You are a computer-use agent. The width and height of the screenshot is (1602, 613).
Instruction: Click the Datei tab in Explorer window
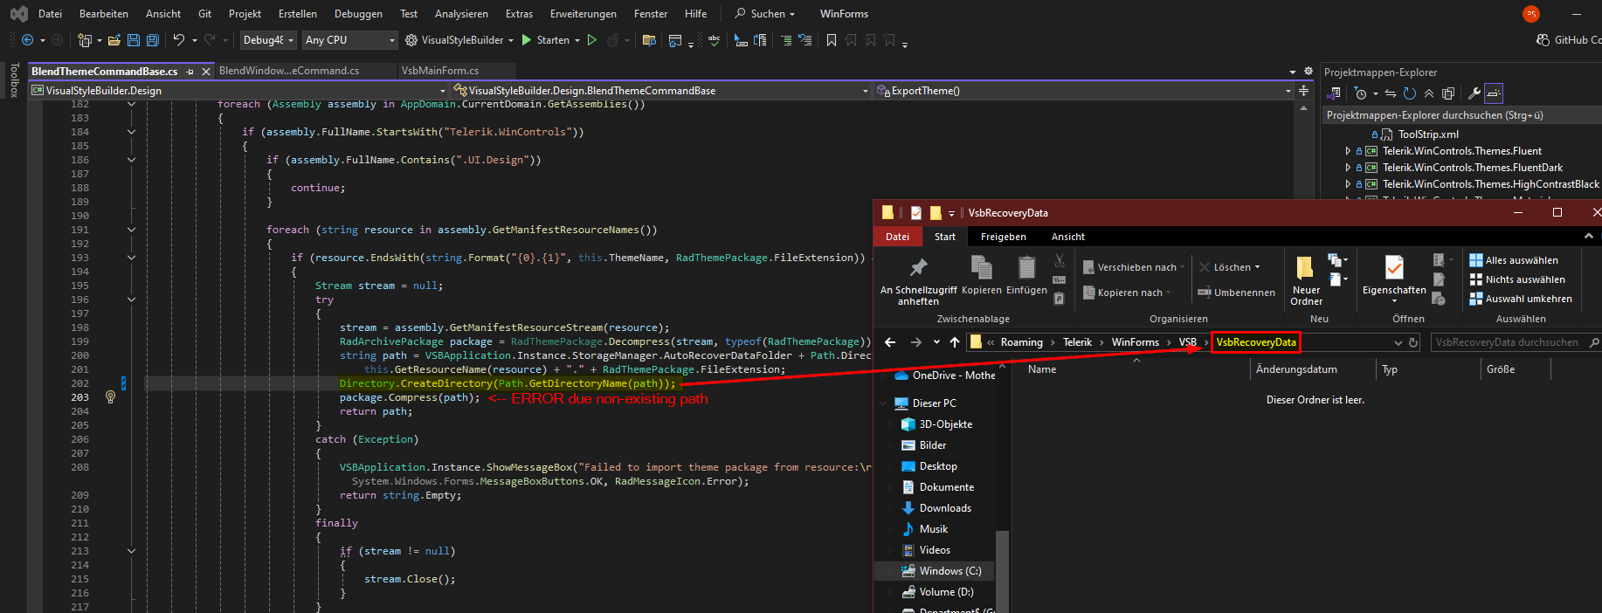point(897,237)
